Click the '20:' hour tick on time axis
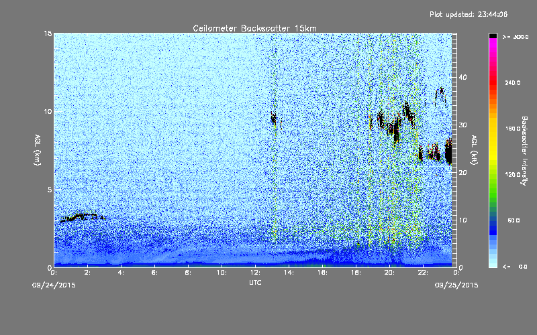This screenshot has height=335, width=537. (389, 273)
